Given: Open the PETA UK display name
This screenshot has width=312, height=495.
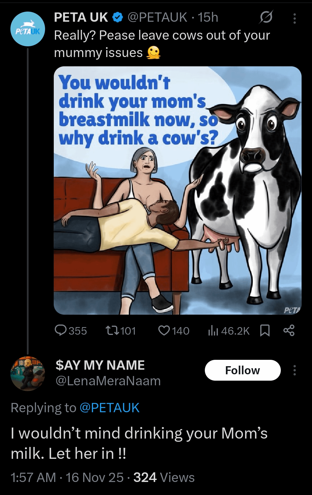Looking at the screenshot, I should [81, 17].
